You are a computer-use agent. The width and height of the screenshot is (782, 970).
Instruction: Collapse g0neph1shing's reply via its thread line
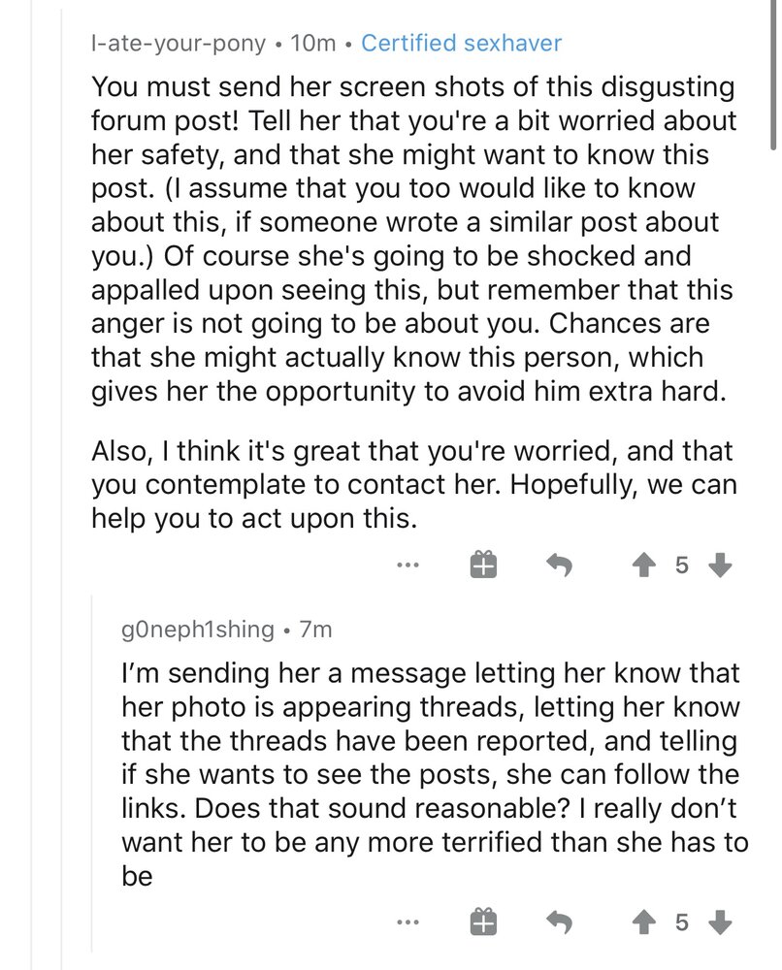(x=91, y=773)
